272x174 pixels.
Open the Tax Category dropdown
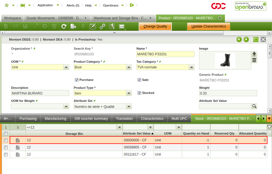[191, 67]
